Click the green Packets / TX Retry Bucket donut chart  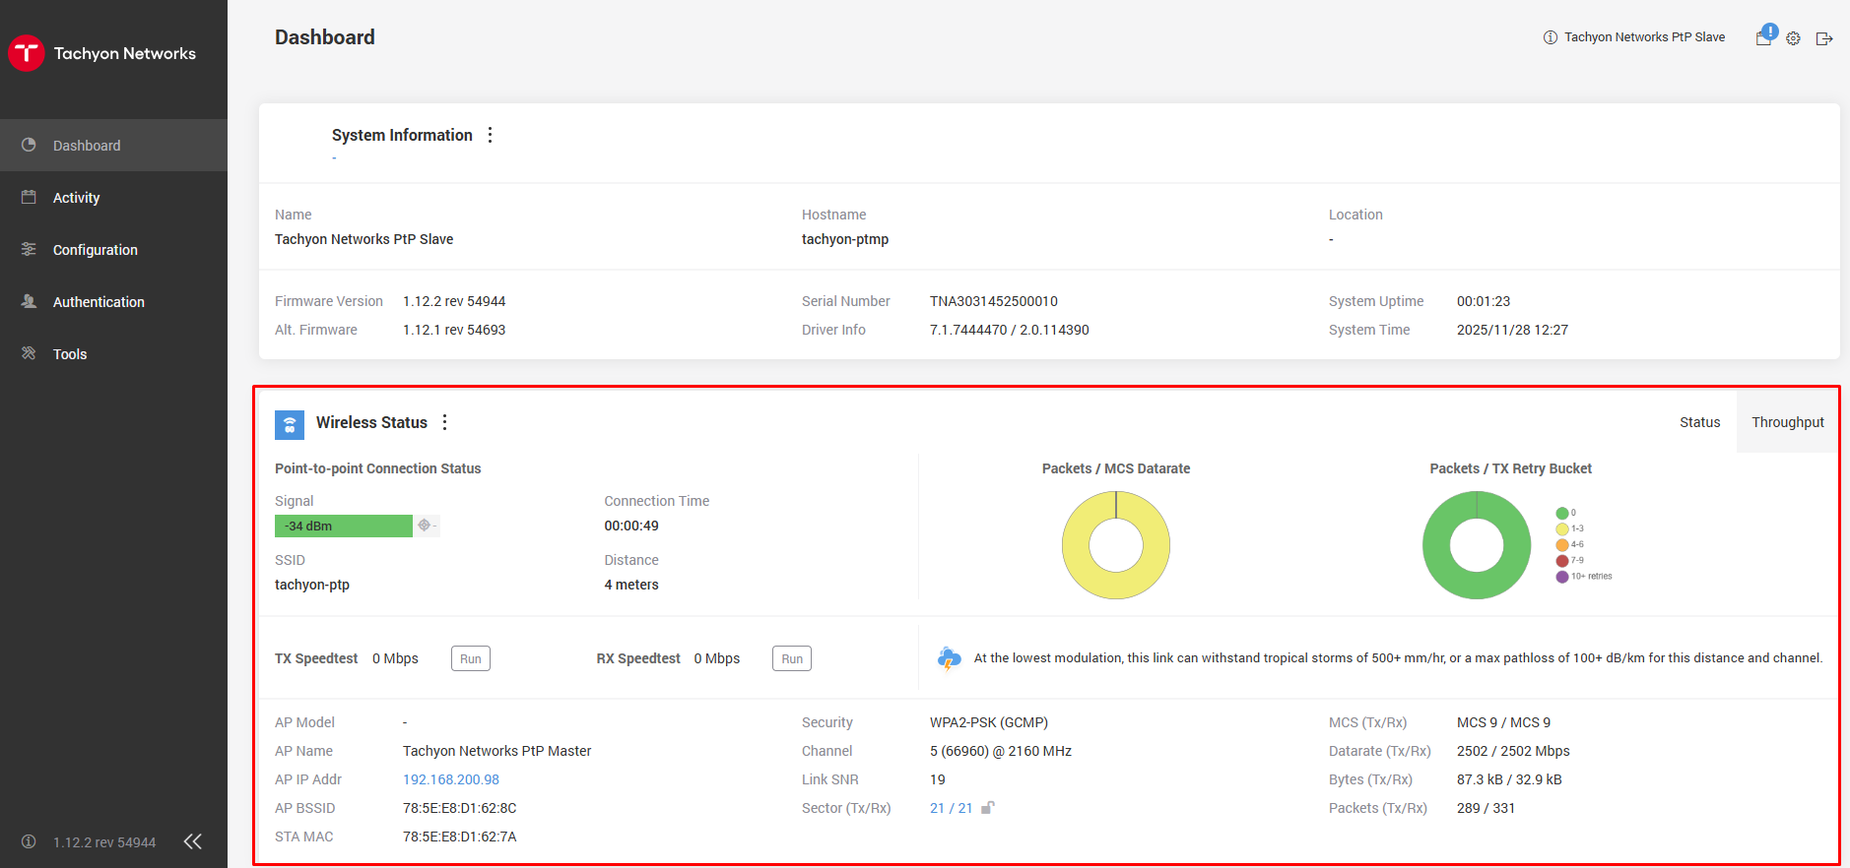tap(1477, 545)
